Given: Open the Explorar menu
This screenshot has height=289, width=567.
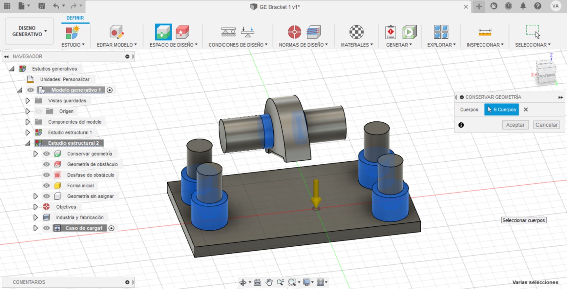Looking at the screenshot, I should [x=441, y=45].
